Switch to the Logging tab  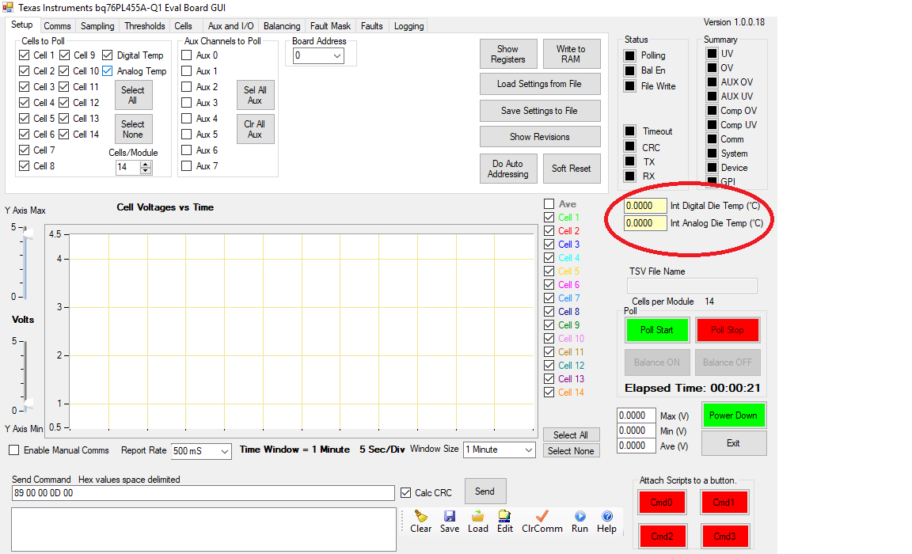(408, 25)
